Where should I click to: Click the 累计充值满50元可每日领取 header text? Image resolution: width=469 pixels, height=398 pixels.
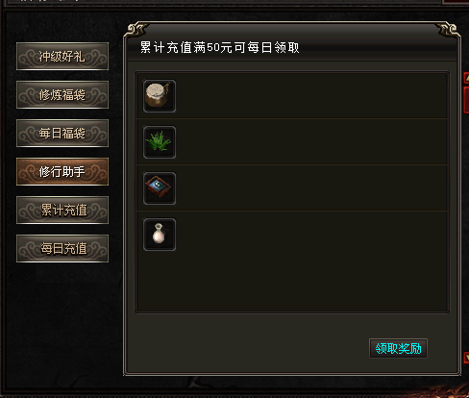click(220, 48)
